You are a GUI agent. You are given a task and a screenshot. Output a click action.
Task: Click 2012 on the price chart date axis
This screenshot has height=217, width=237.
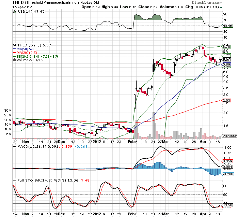click(x=97, y=142)
